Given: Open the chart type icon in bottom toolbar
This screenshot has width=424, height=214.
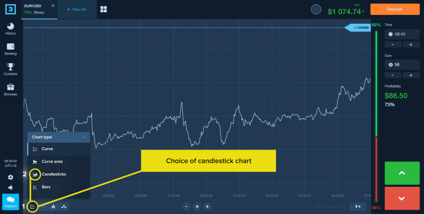Looking at the screenshot, I should (x=32, y=207).
